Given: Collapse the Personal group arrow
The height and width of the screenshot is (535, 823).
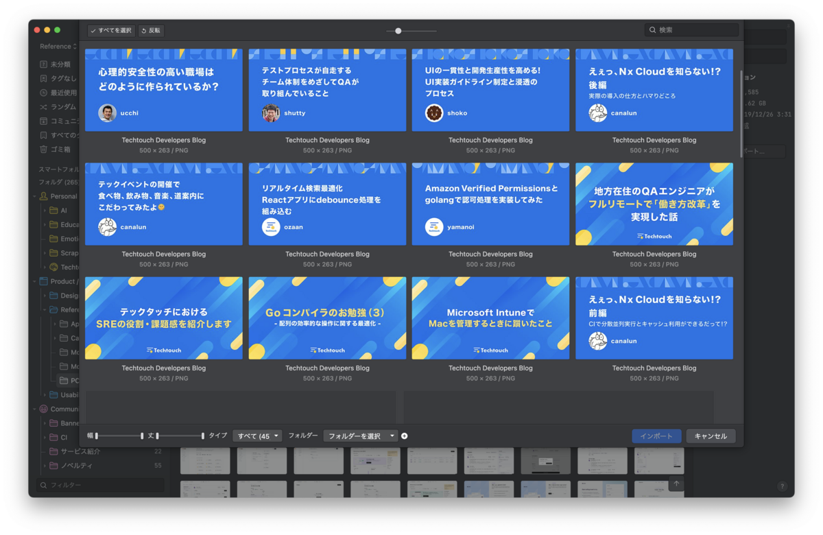Looking at the screenshot, I should (x=35, y=196).
